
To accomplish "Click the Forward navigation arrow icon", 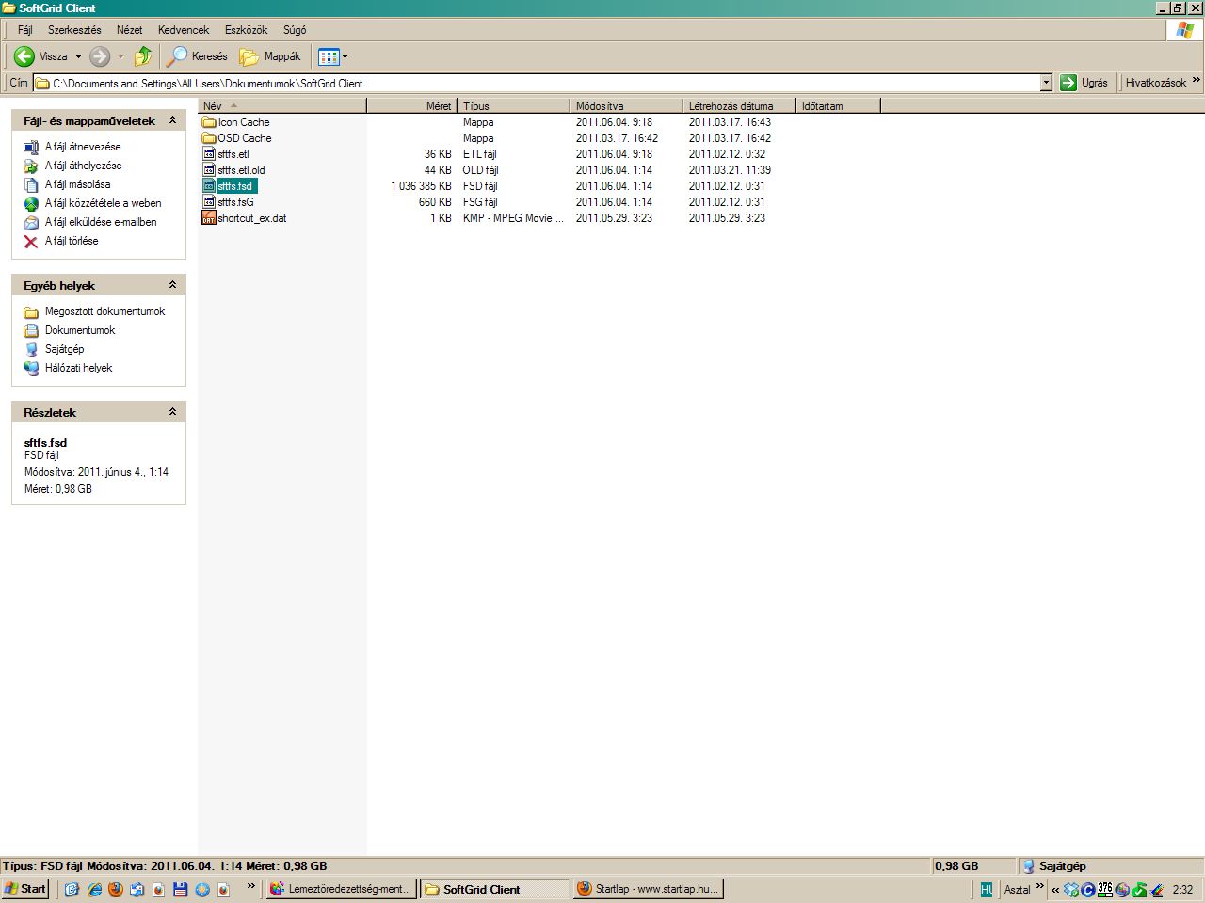I will pos(100,56).
